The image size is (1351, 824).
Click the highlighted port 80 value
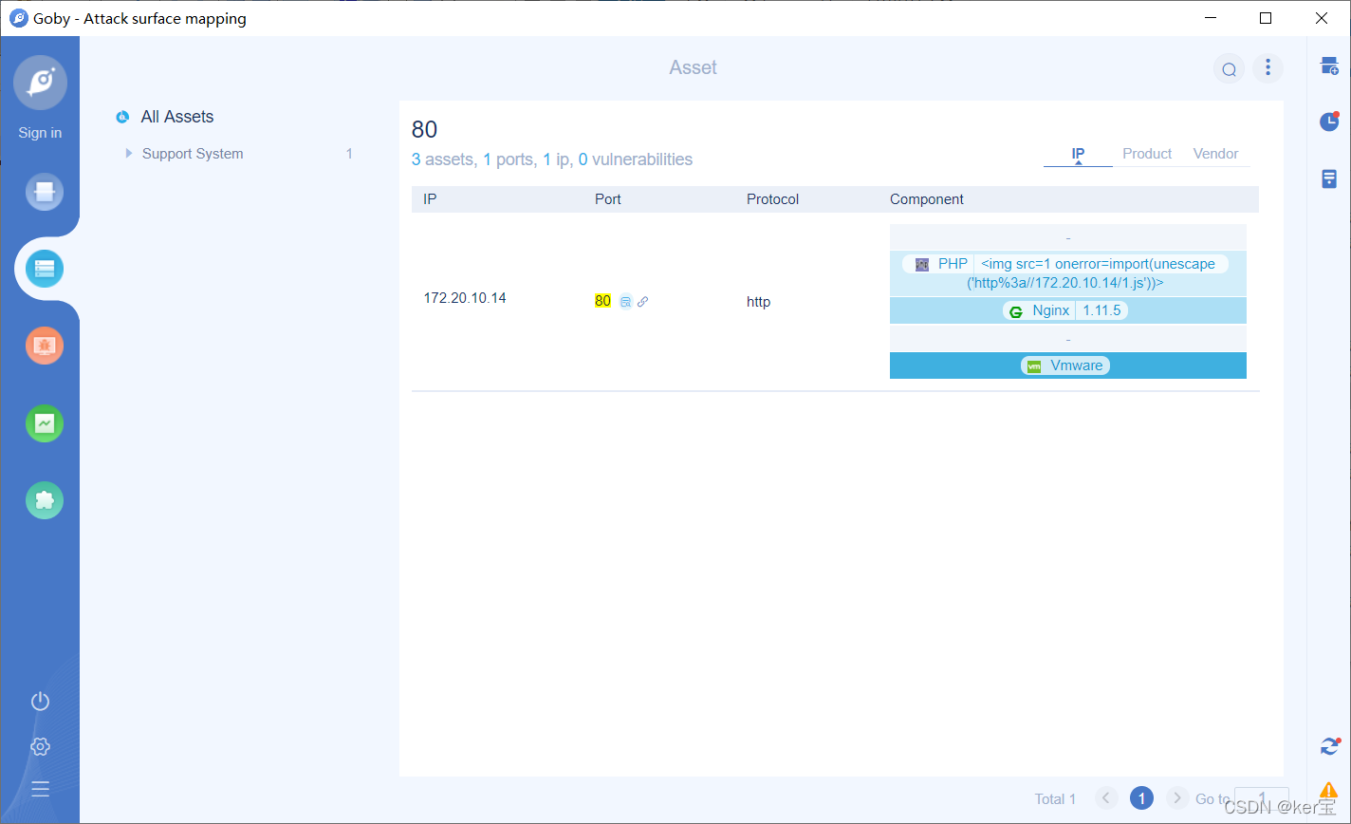[602, 301]
